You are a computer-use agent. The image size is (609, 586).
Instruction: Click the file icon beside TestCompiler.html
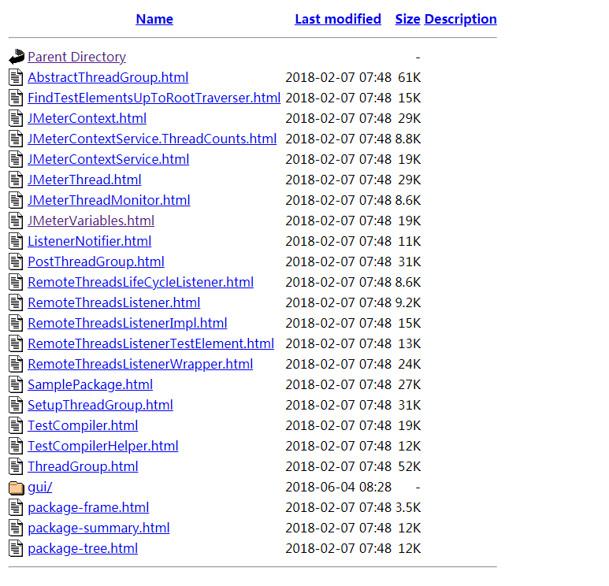tap(17, 425)
